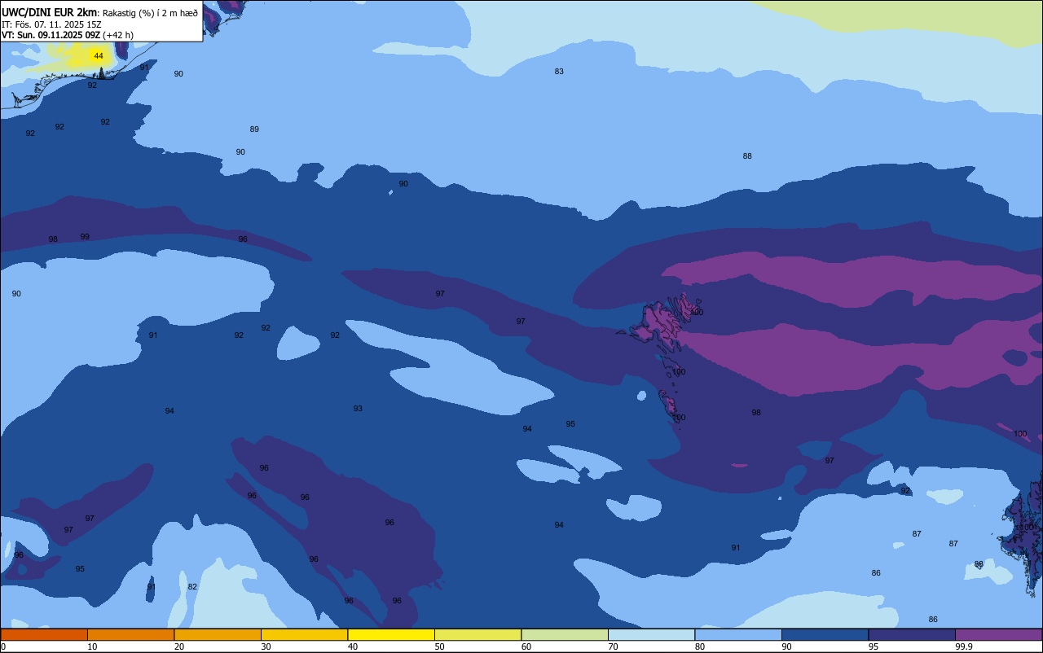Click the outlined purple island group in the map centre

coord(662,324)
